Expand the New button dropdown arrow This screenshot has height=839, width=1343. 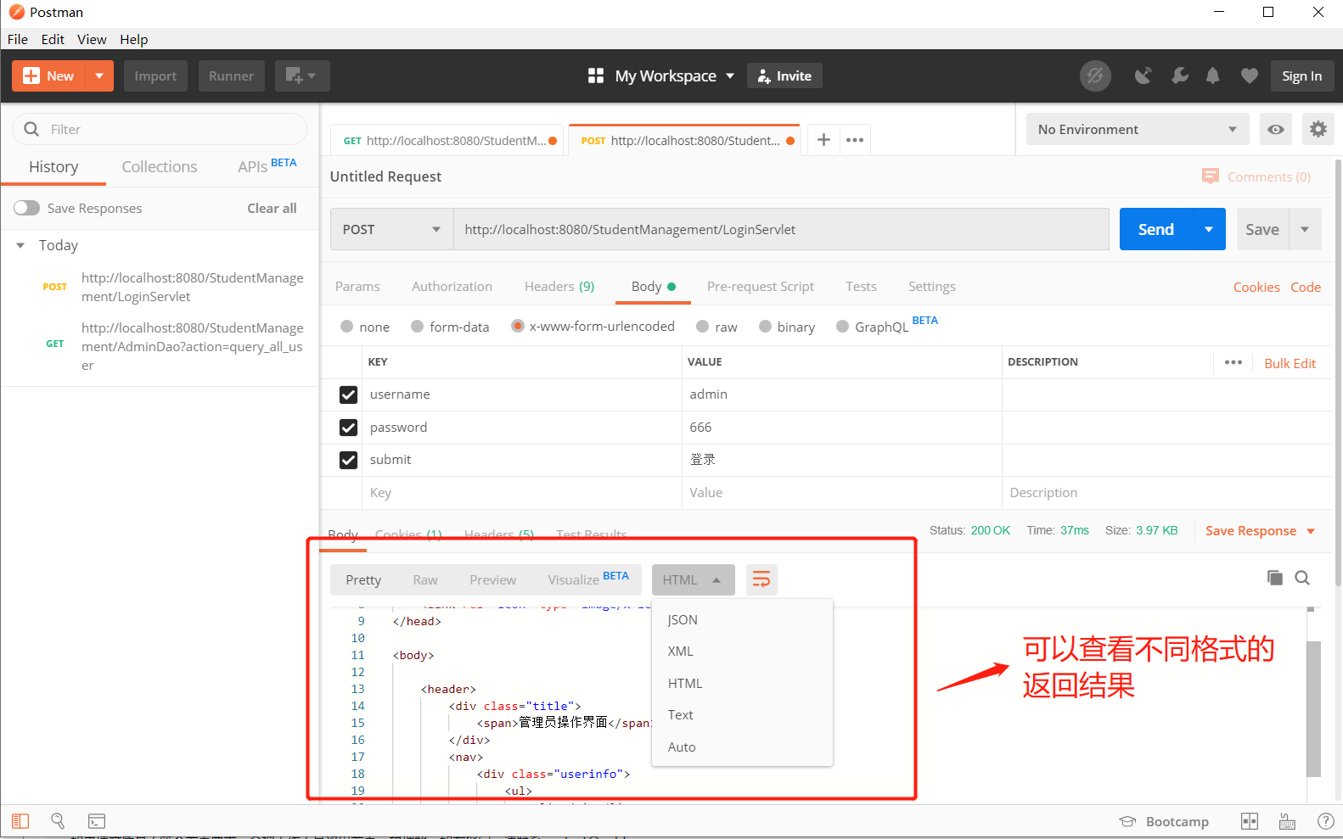coord(99,76)
